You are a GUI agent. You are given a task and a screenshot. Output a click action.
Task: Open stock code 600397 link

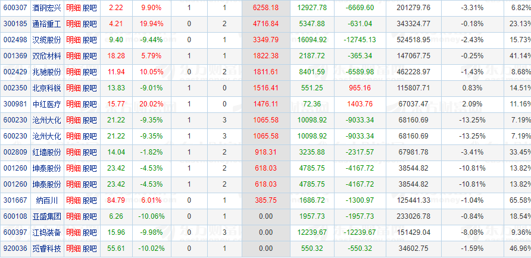tap(15, 232)
